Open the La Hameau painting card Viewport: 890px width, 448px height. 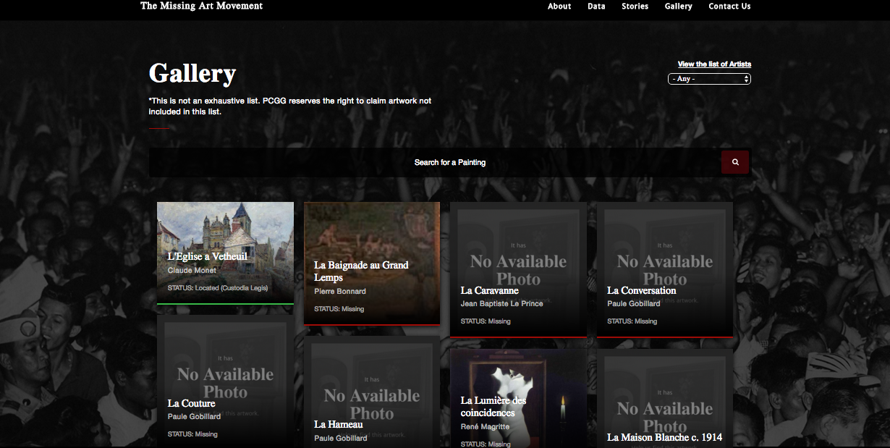[372, 392]
